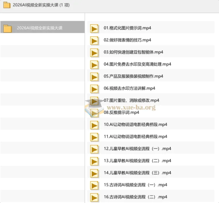Select file name 01.格式化图片提示词.mp4
The height and width of the screenshot is (203, 219).
point(127,28)
